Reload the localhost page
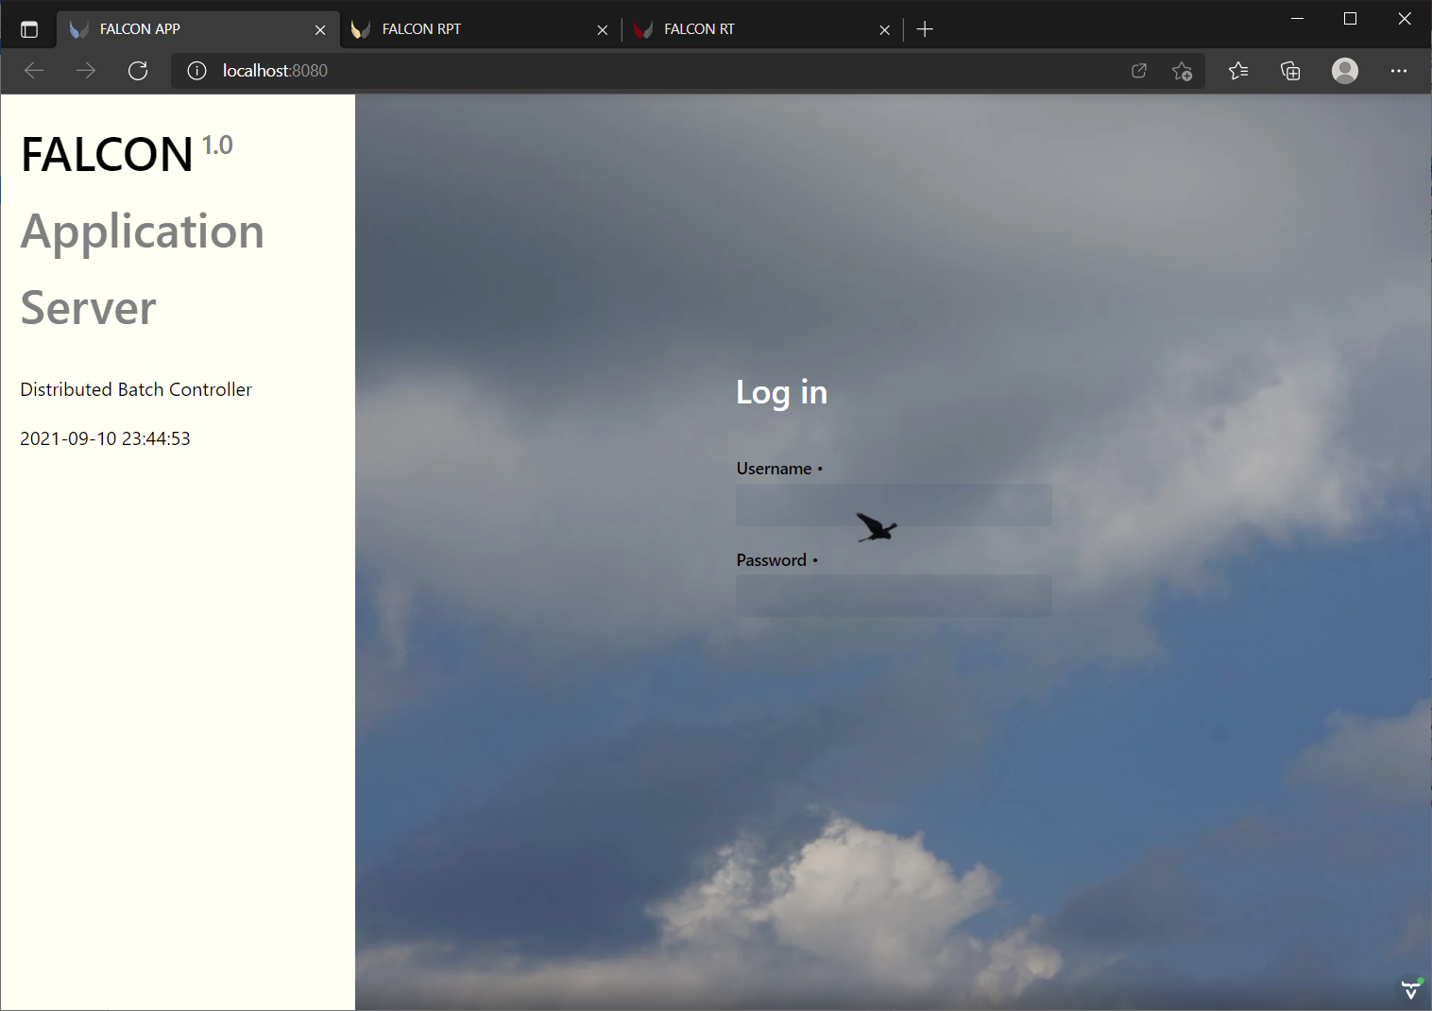 pyautogui.click(x=138, y=71)
